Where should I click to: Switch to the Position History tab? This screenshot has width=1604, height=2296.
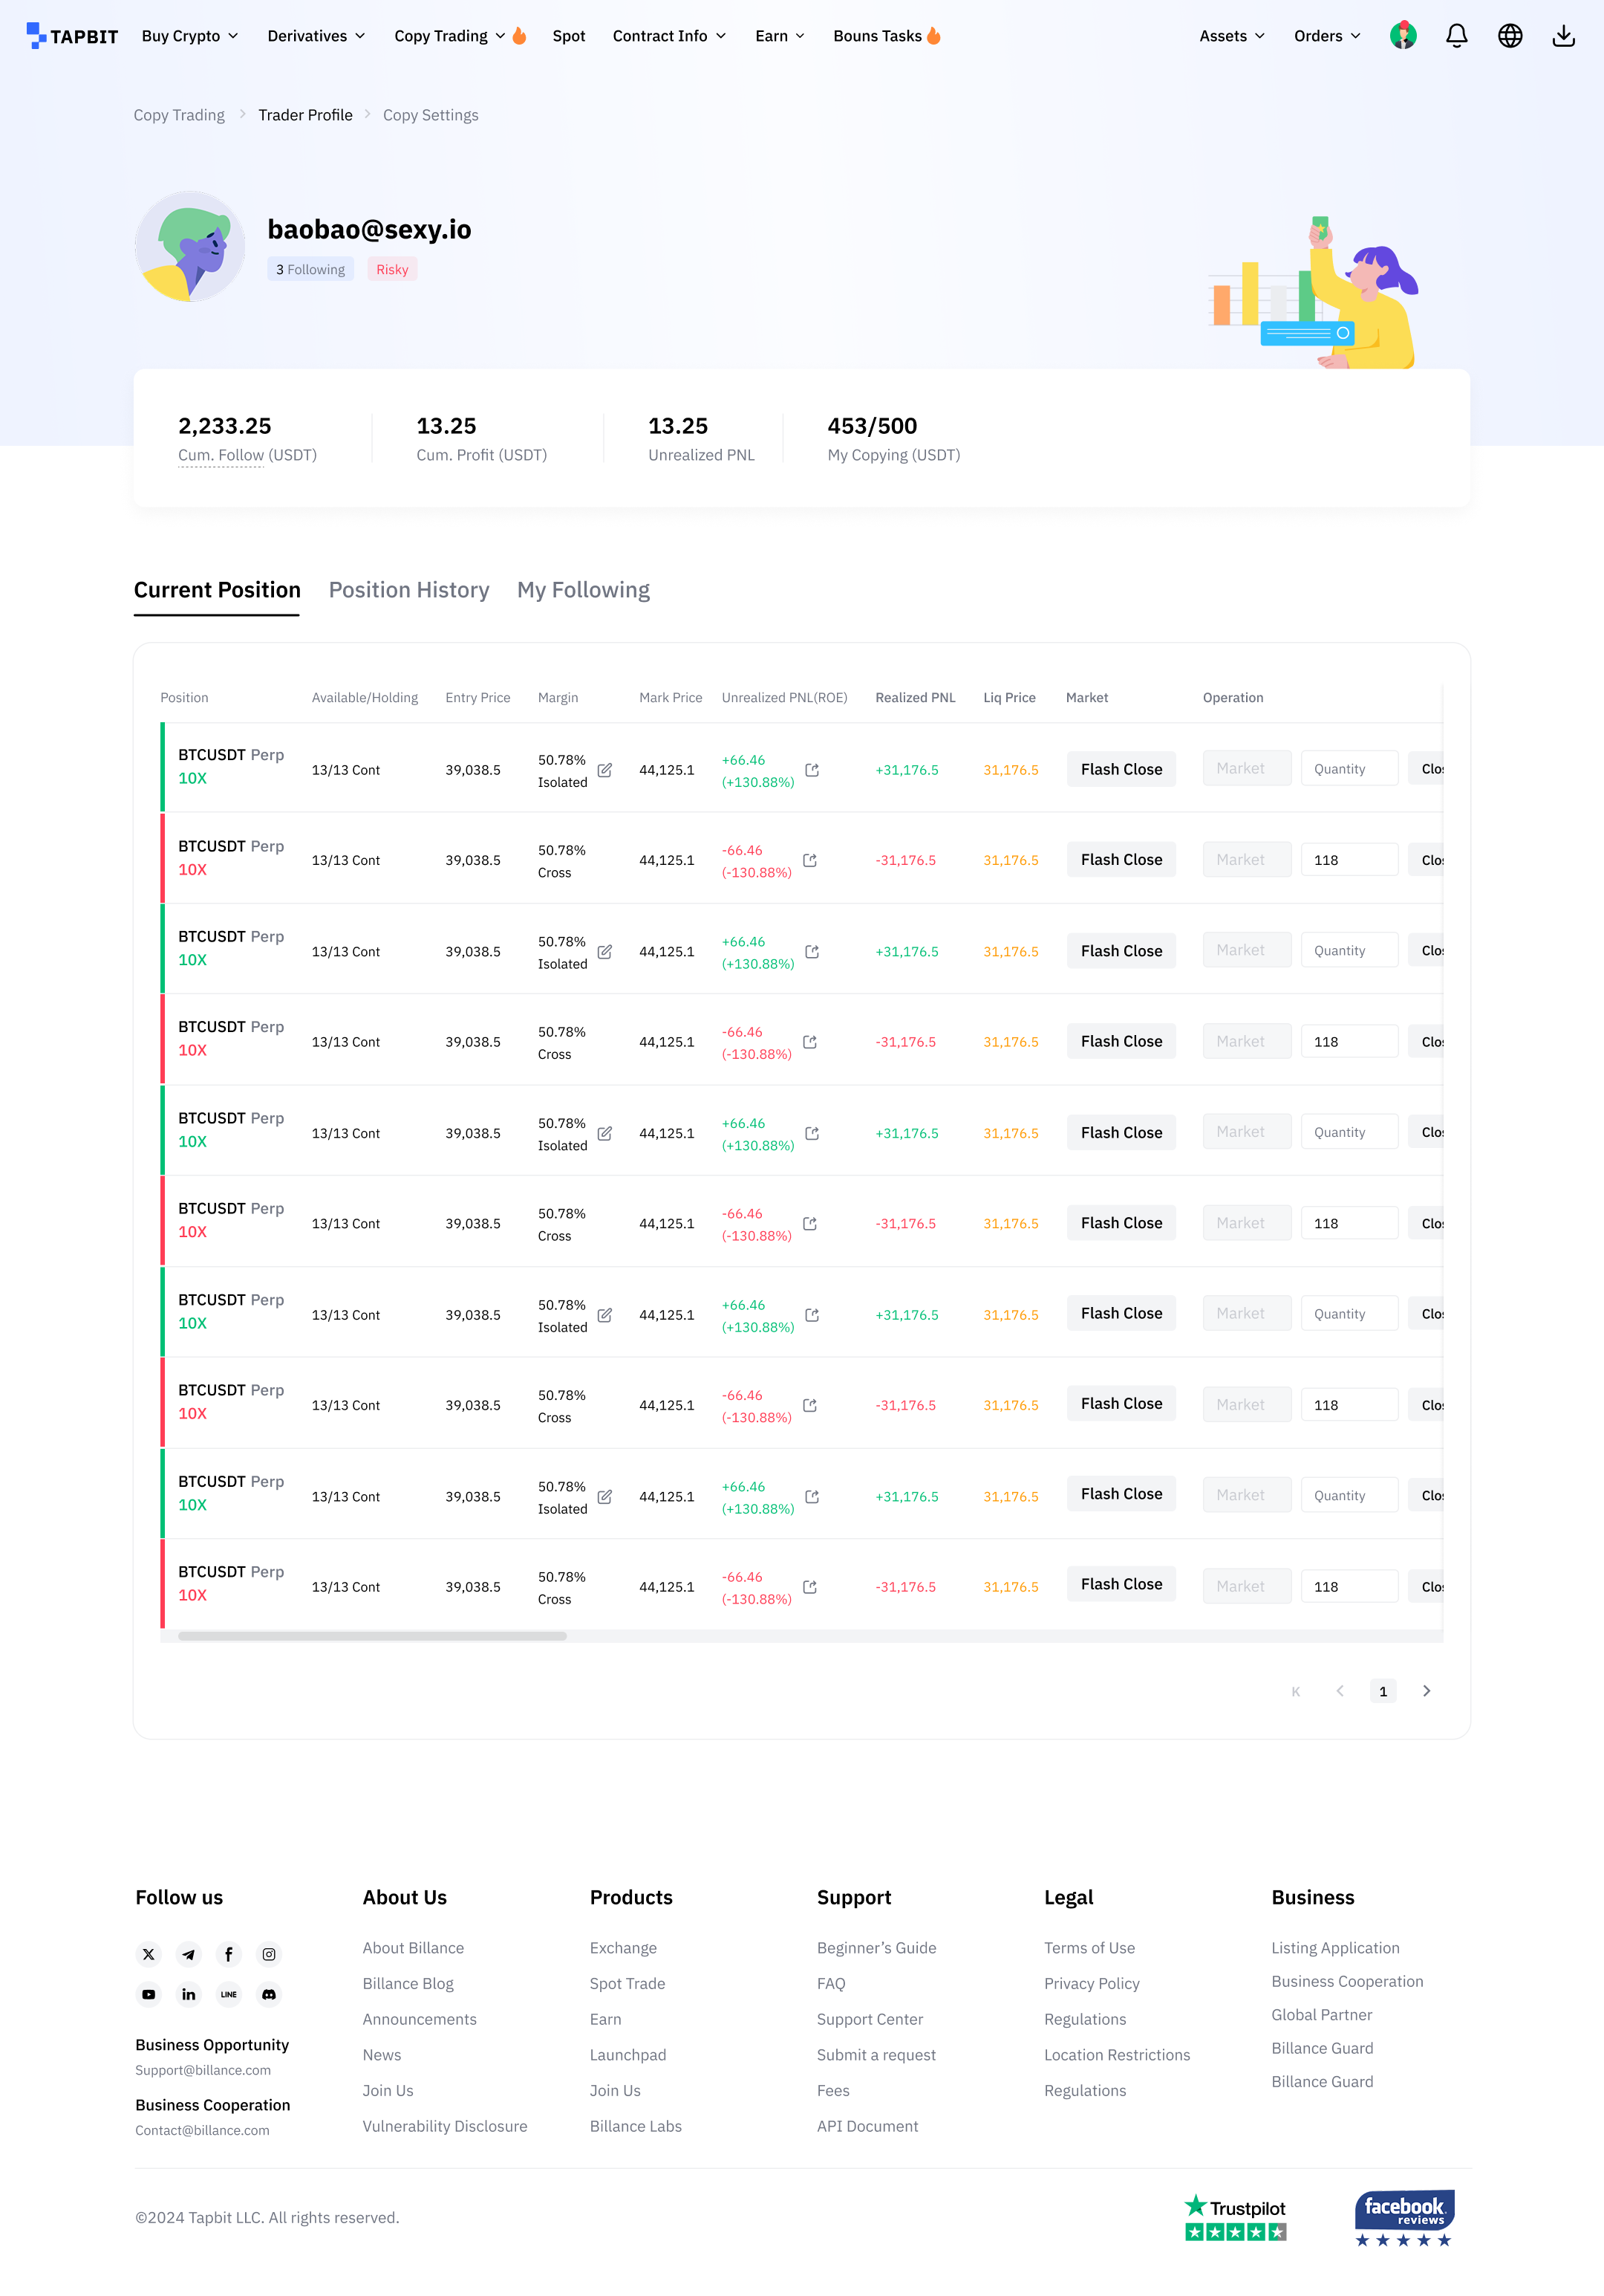point(408,590)
